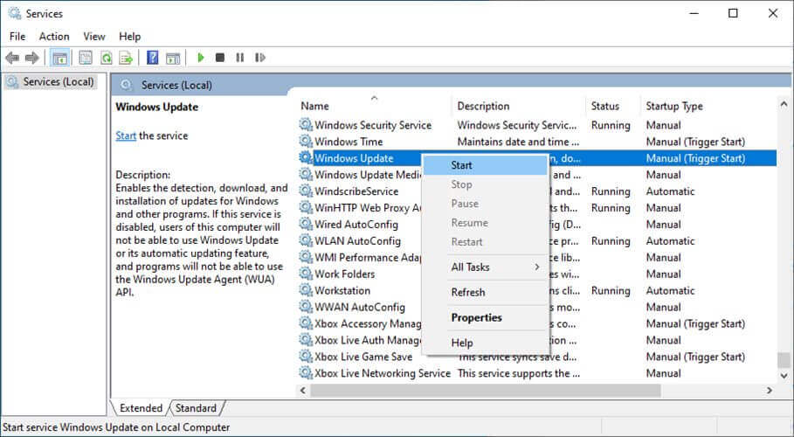794x437 pixels.
Task: Select the Workstation service row
Action: pyautogui.click(x=536, y=290)
